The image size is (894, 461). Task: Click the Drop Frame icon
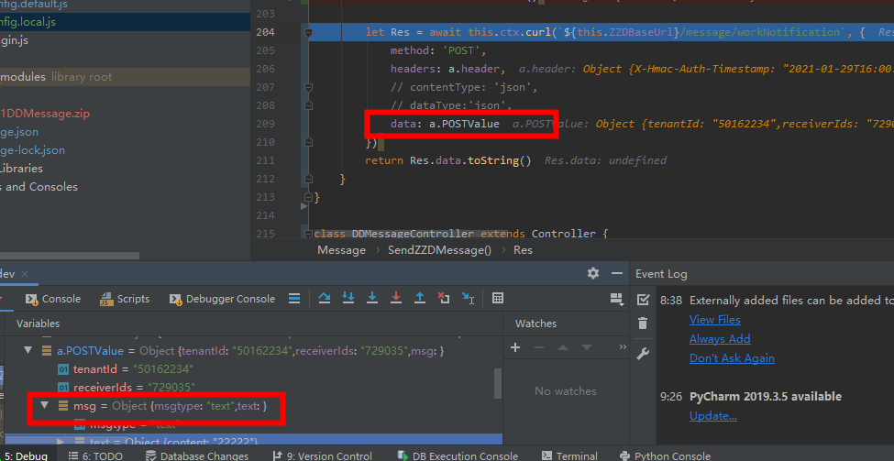[444, 298]
